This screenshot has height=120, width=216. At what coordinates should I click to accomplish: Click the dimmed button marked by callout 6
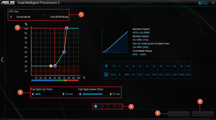[x=203, y=114]
